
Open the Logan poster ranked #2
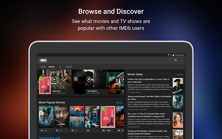(x=62, y=117)
